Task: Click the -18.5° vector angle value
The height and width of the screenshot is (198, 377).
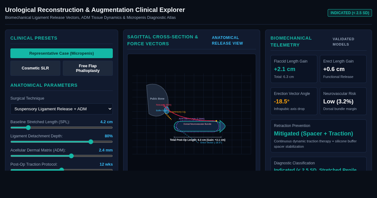Action: point(281,102)
